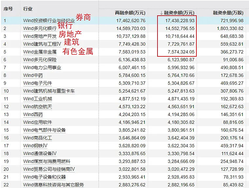Open the Wind航空航天 industry link
This screenshot has height=188, width=249.
38,107
